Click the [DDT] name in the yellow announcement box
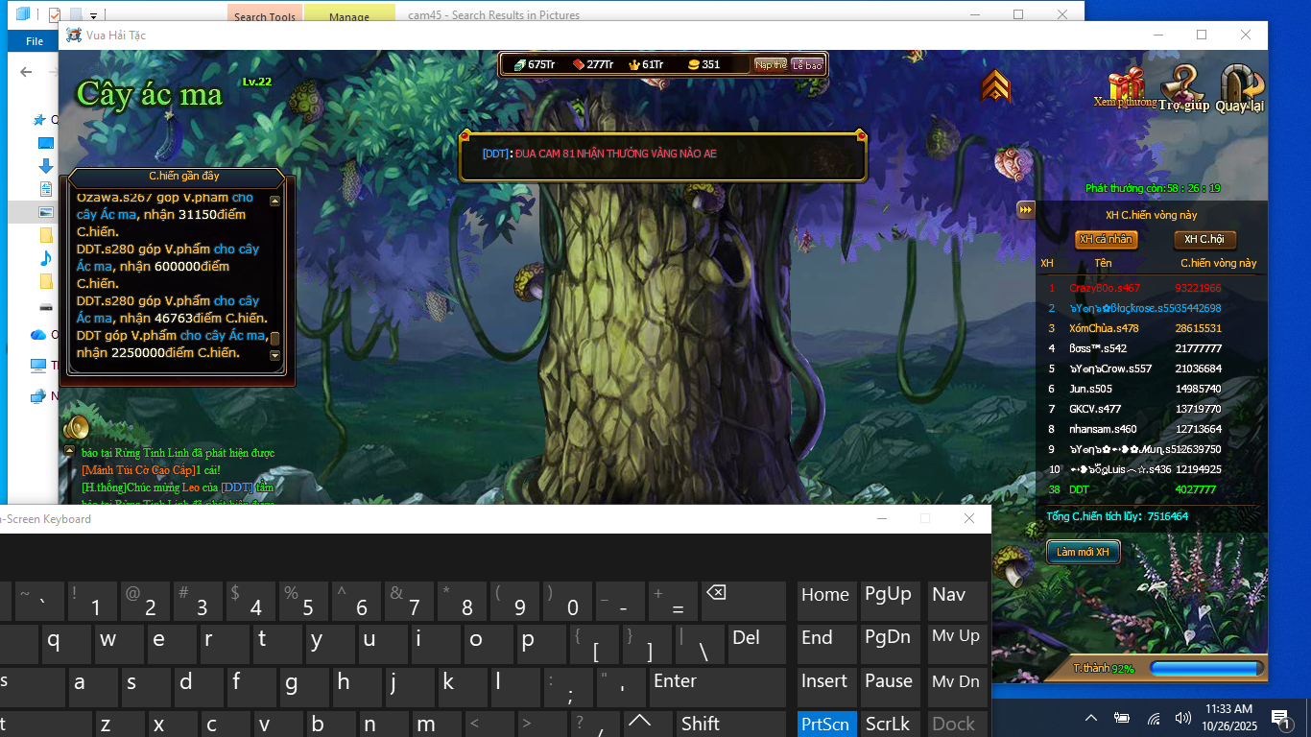Image resolution: width=1311 pixels, height=737 pixels. [495, 154]
